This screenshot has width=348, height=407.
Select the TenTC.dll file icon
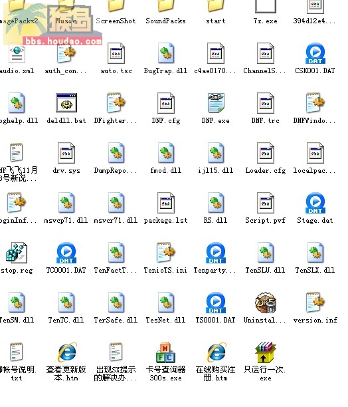pos(66,302)
